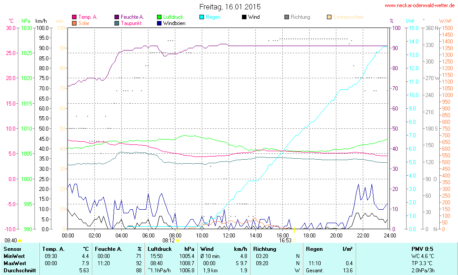Click the sunset marker at 16:53
The width and height of the screenshot is (458, 275).
click(x=294, y=241)
